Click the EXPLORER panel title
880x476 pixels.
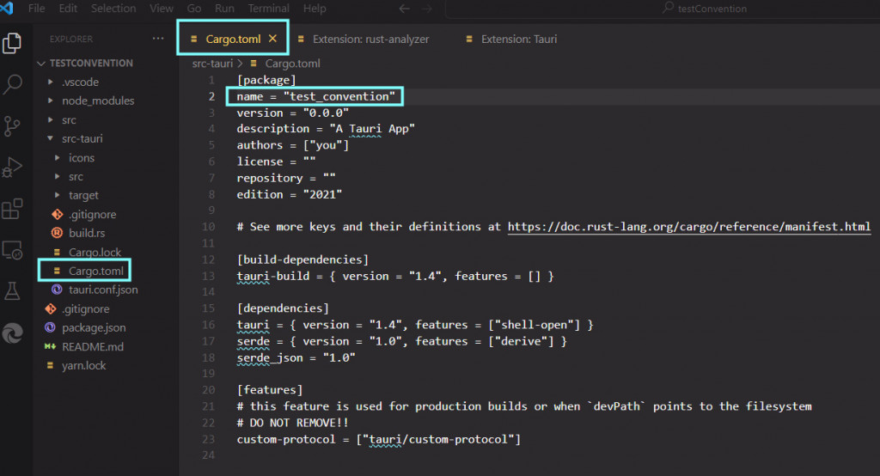(x=71, y=39)
